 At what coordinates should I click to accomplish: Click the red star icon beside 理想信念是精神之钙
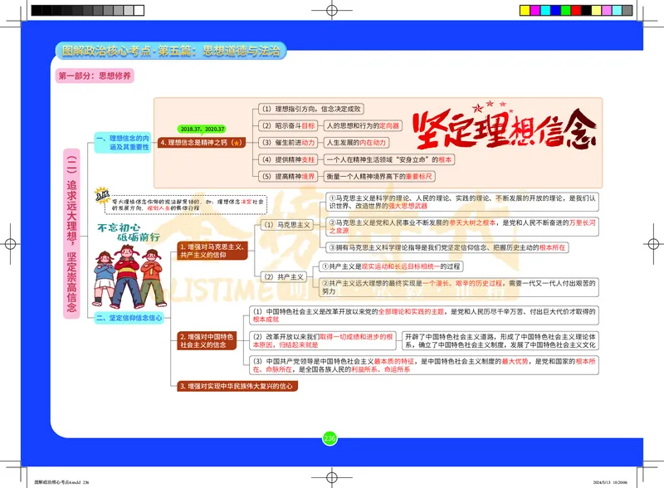(x=237, y=143)
